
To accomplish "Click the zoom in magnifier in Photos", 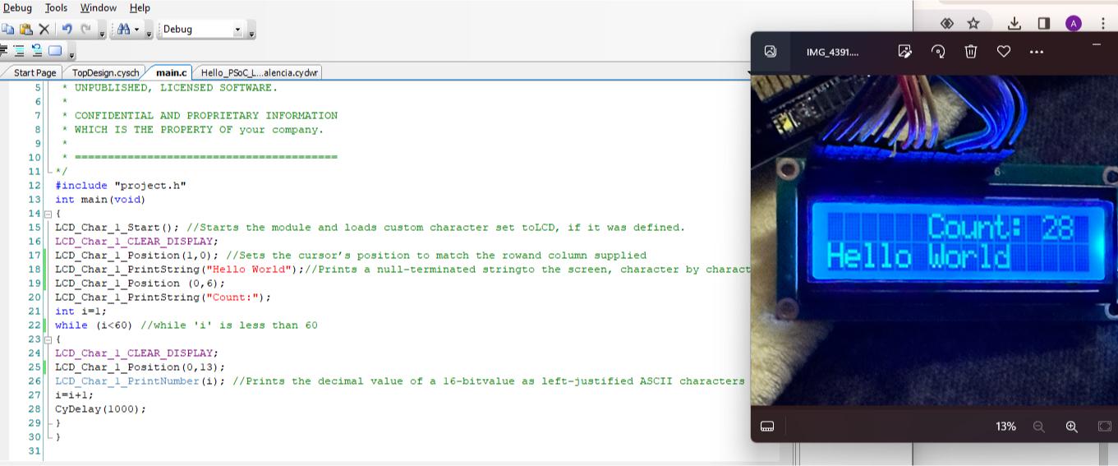I will point(1071,426).
